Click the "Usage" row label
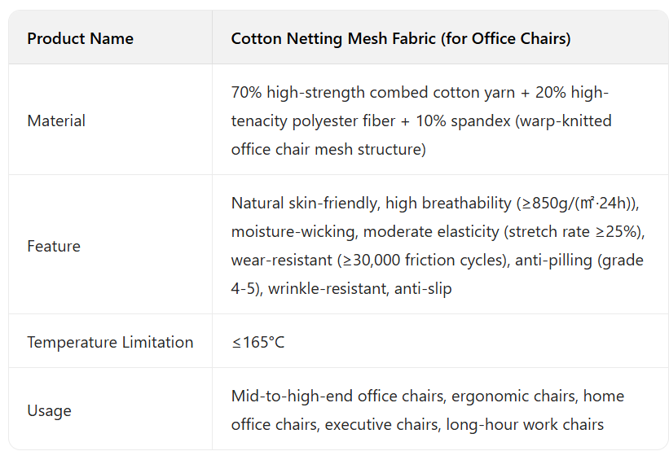Image resolution: width=669 pixels, height=460 pixels. tap(49, 410)
